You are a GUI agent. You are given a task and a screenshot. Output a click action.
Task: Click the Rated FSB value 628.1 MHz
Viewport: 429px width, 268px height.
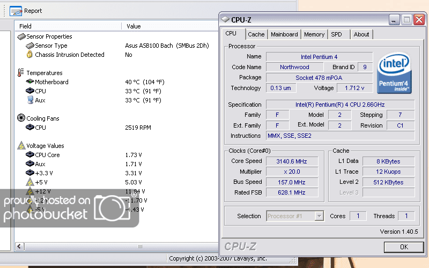(x=292, y=192)
